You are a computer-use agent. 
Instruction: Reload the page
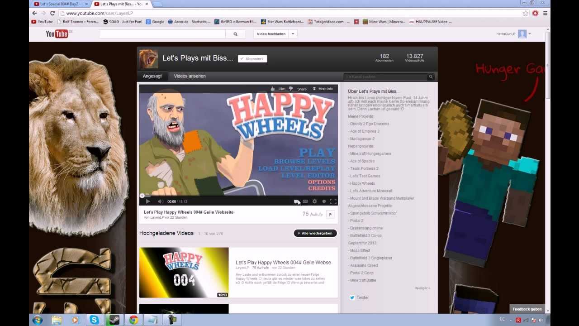(x=52, y=13)
